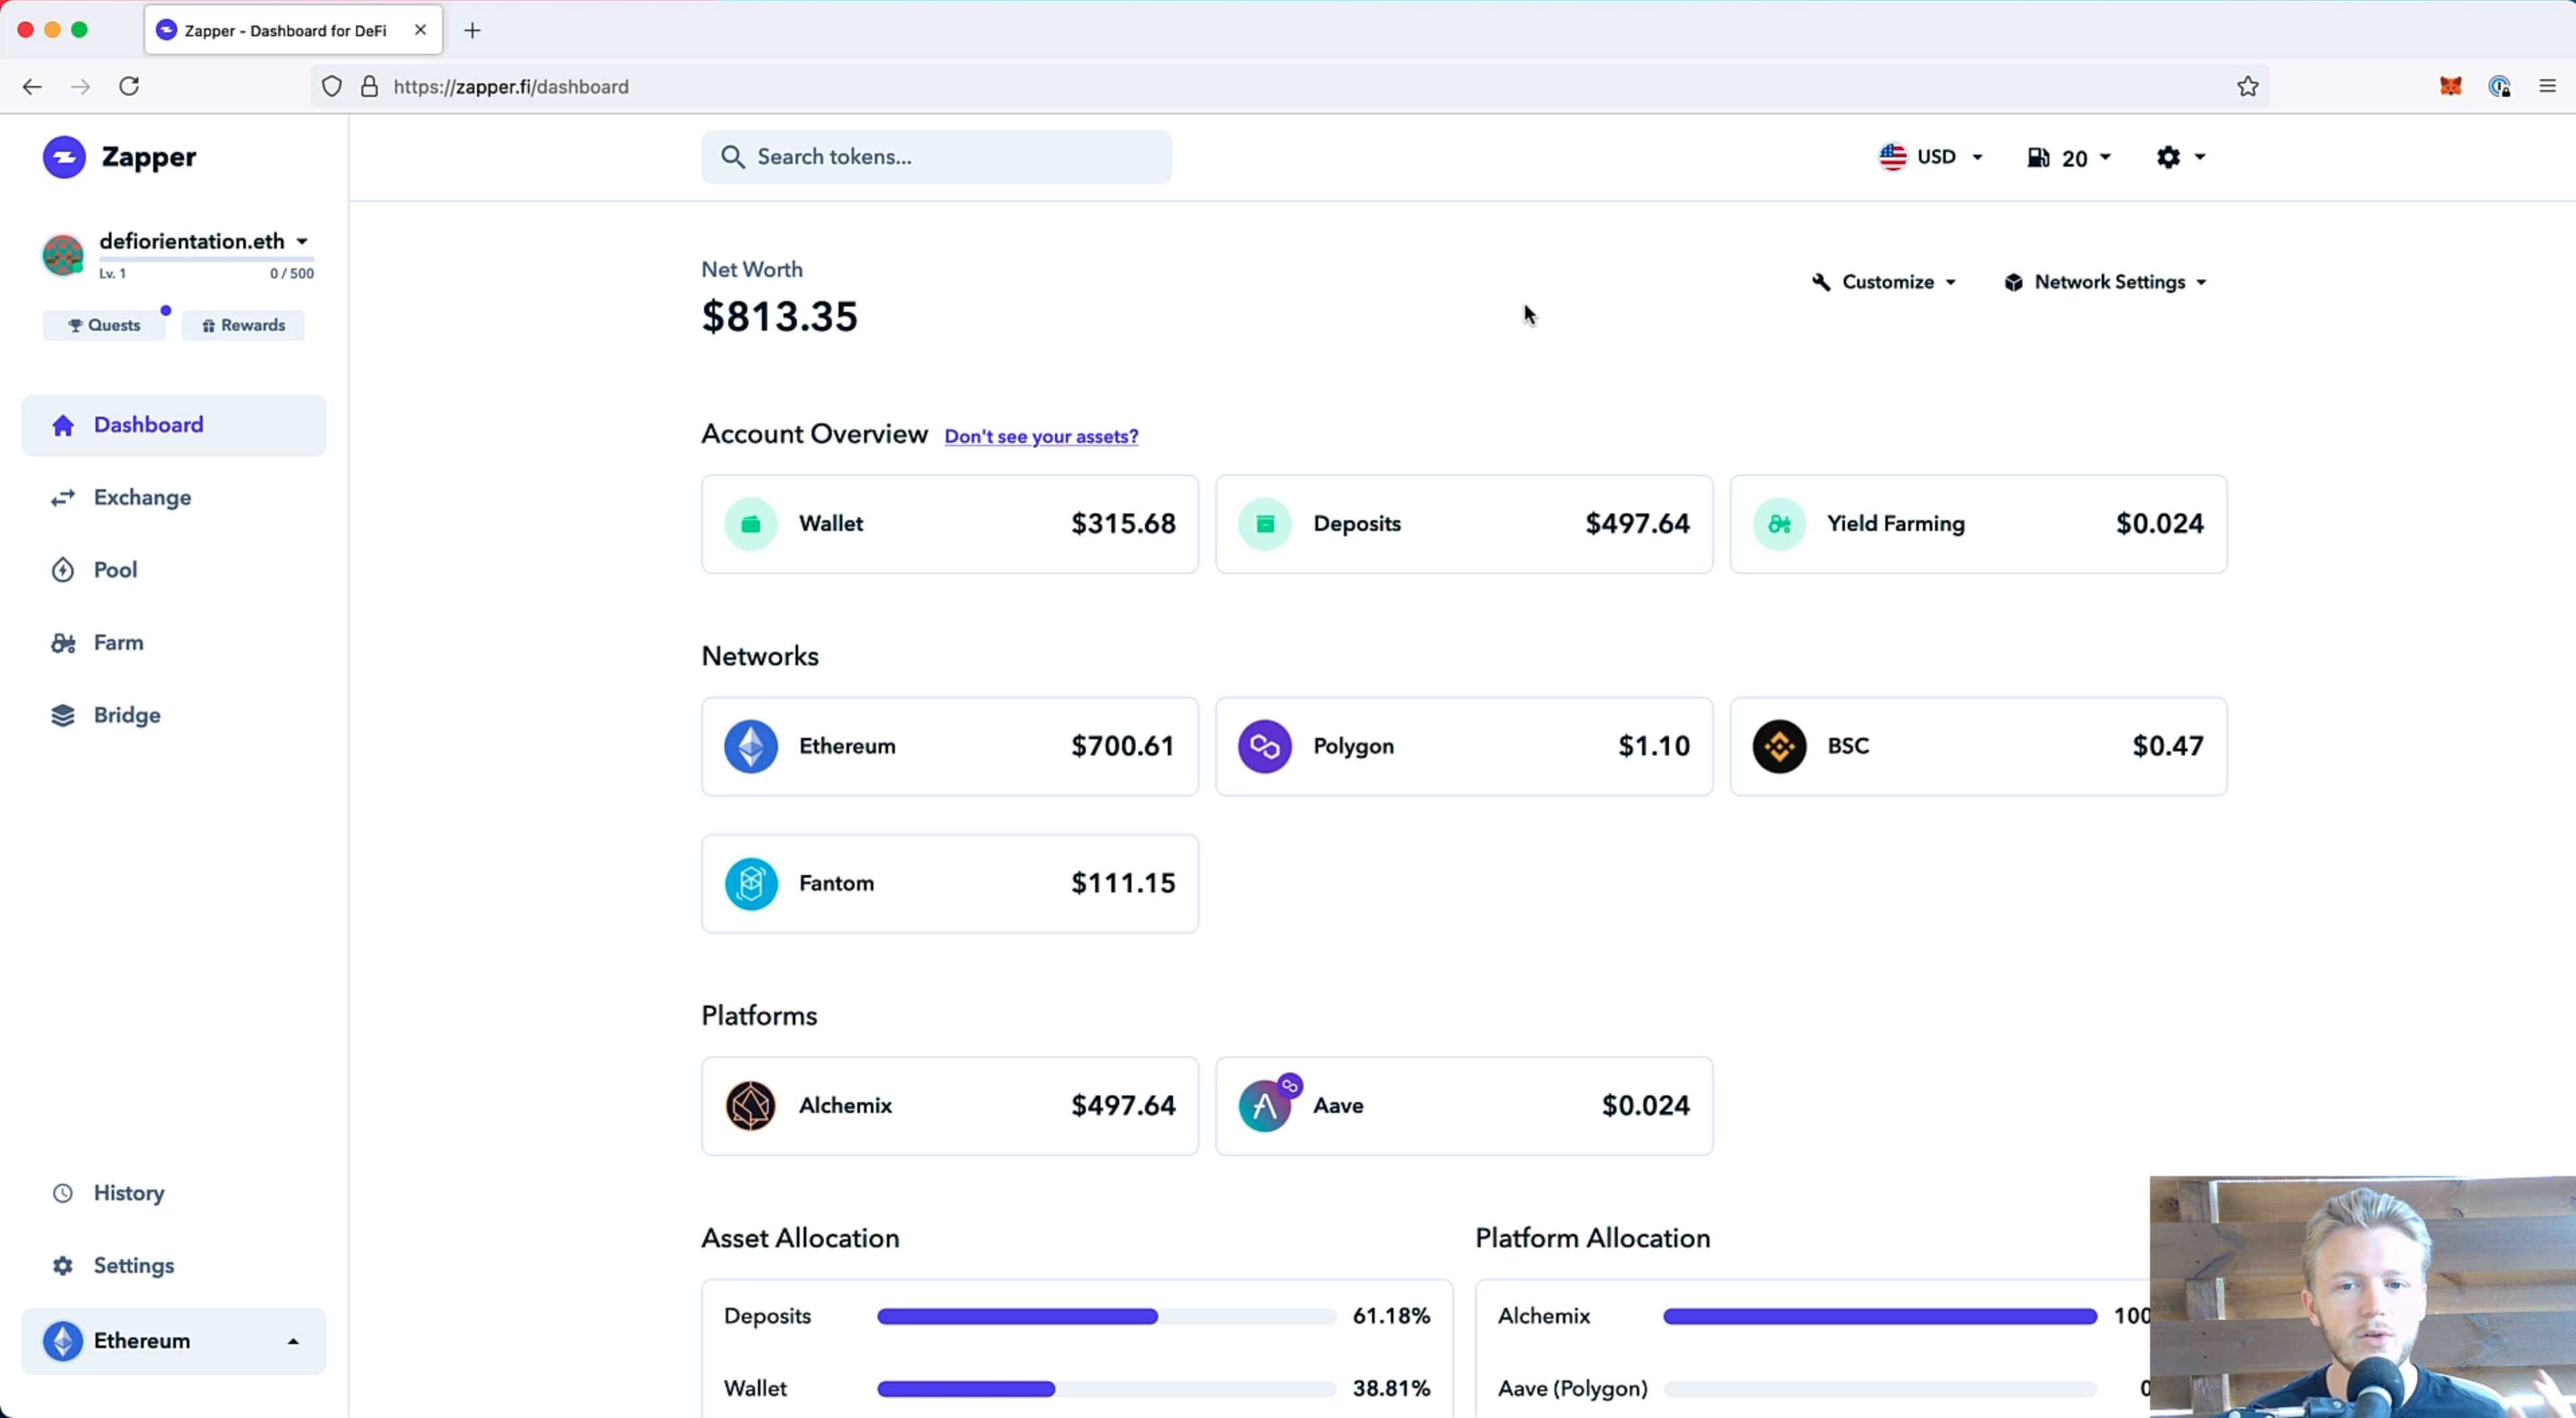Image resolution: width=2576 pixels, height=1418 pixels.
Task: Go to Dashboard in sidebar
Action: pos(173,425)
